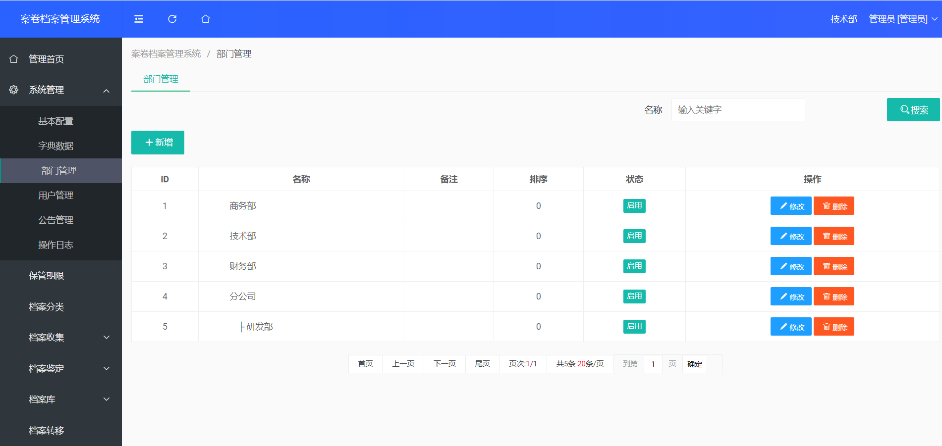Toggle 启用 status badge for 研发部

point(634,327)
